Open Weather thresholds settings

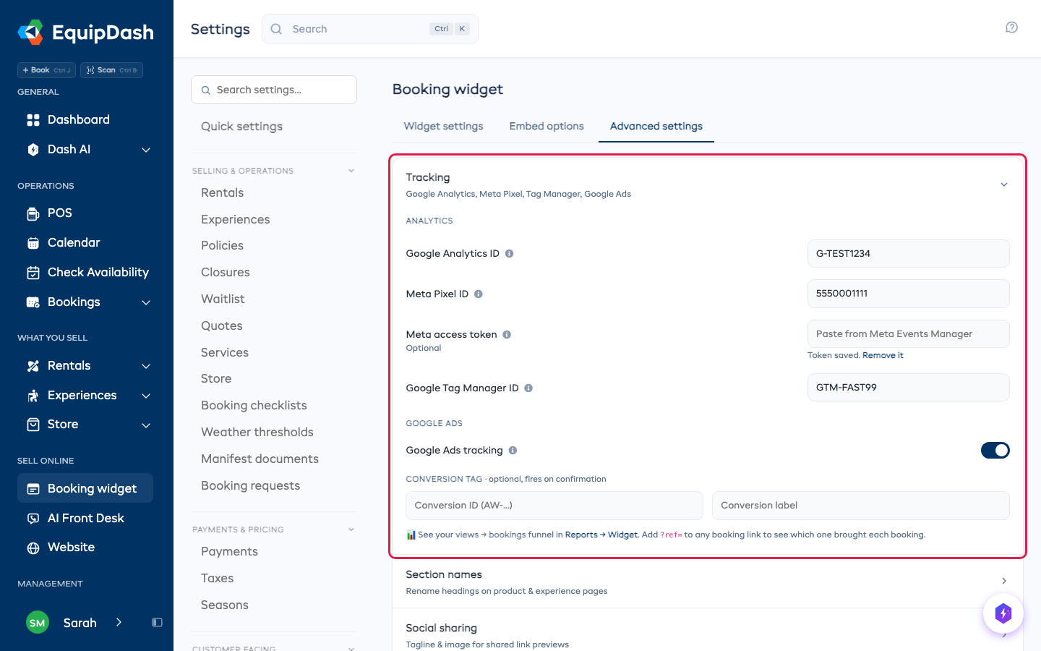tap(257, 432)
